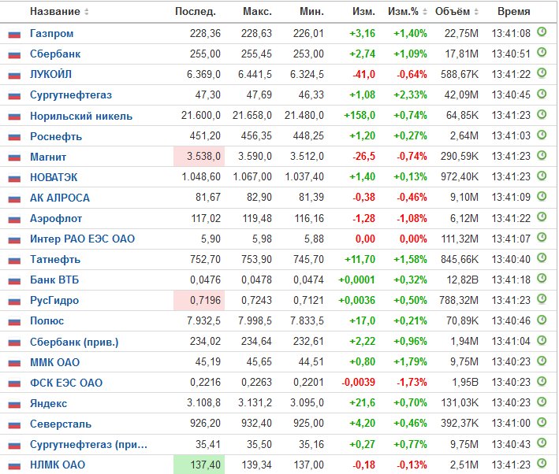Open the НОВАТЭК stock link

pyautogui.click(x=54, y=177)
